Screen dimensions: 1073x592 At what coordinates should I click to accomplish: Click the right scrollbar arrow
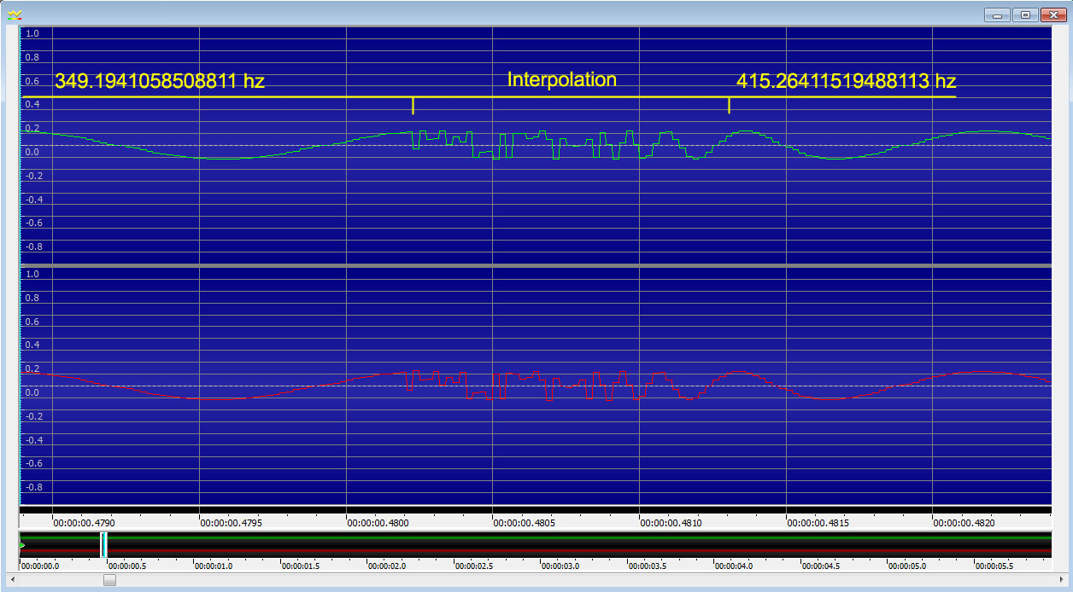click(1060, 580)
